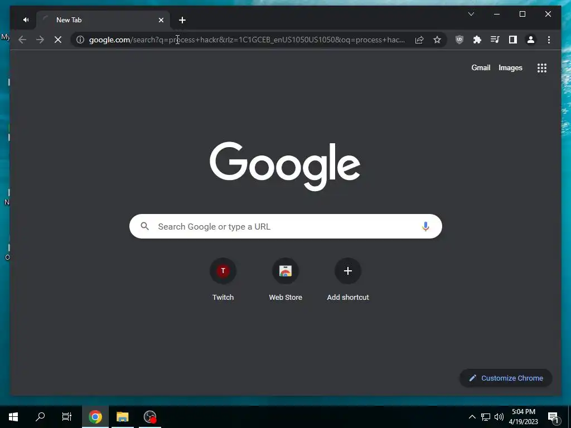The width and height of the screenshot is (571, 428).
Task: Open the Twitch shortcut
Action: [223, 280]
